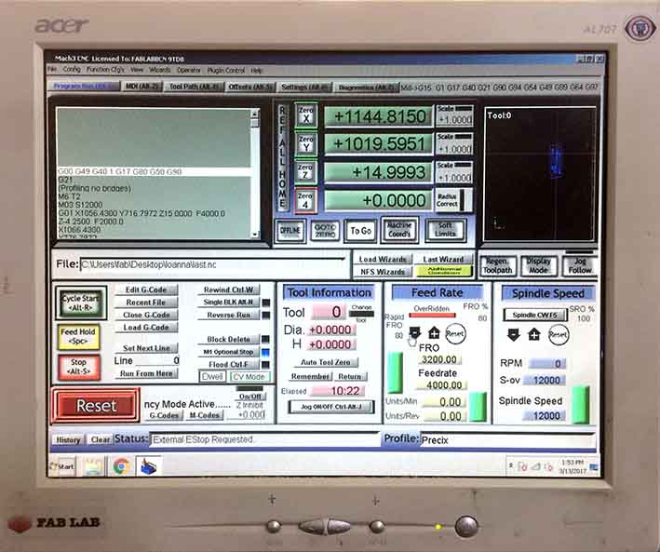Switch to the Diagnostics tab
The image size is (660, 552).
pos(366,88)
